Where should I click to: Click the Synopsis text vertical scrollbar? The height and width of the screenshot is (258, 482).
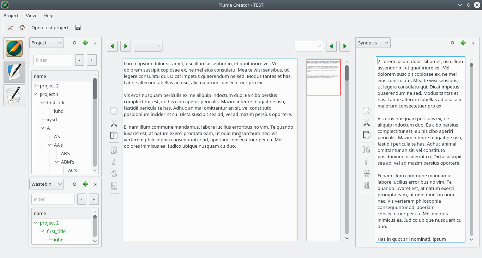[x=471, y=149]
